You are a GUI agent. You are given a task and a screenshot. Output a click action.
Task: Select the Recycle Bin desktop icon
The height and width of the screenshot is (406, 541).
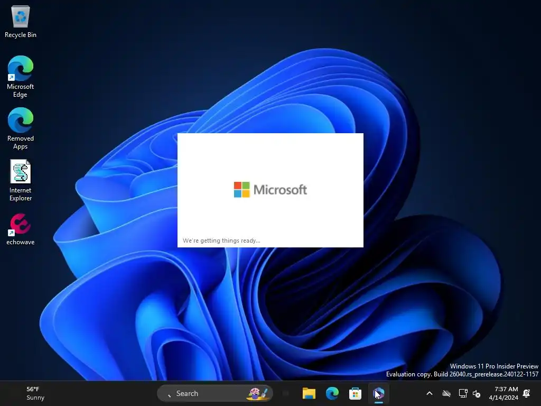coord(21,21)
